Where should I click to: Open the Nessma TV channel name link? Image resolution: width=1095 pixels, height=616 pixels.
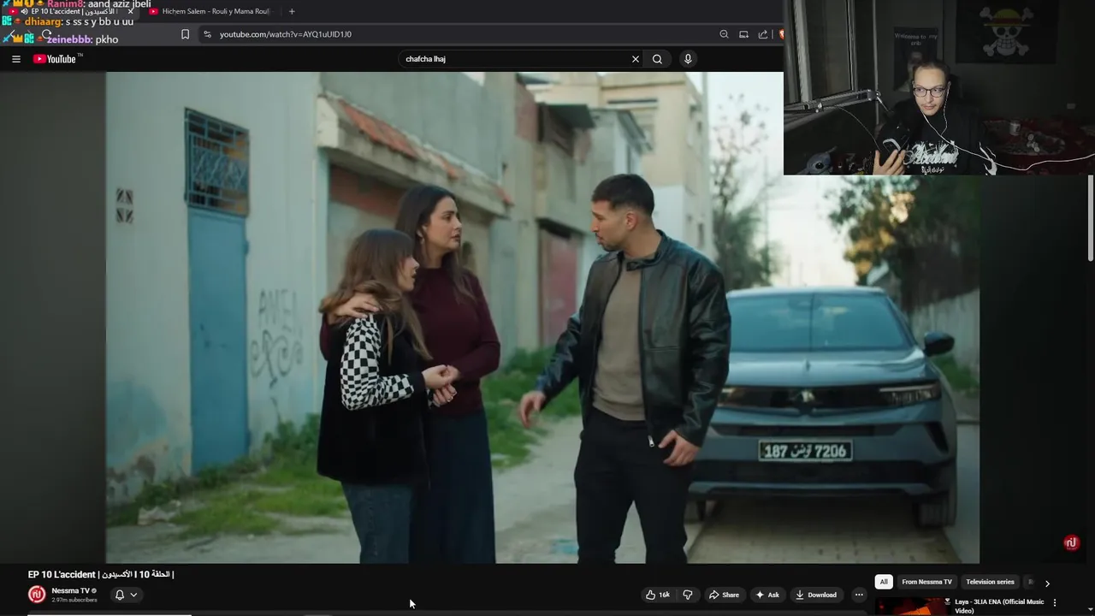point(70,590)
